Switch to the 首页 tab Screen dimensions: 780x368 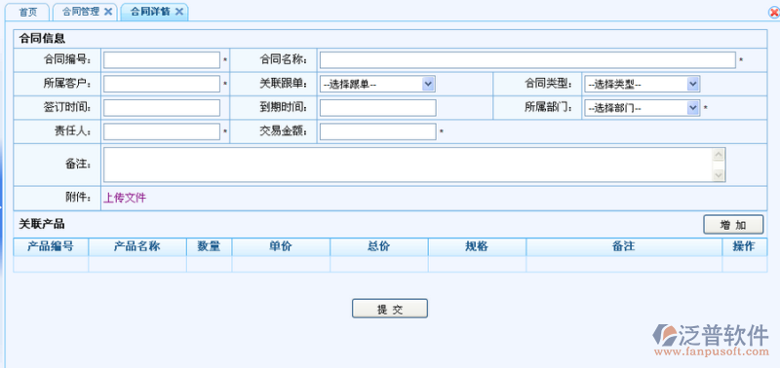point(28,12)
